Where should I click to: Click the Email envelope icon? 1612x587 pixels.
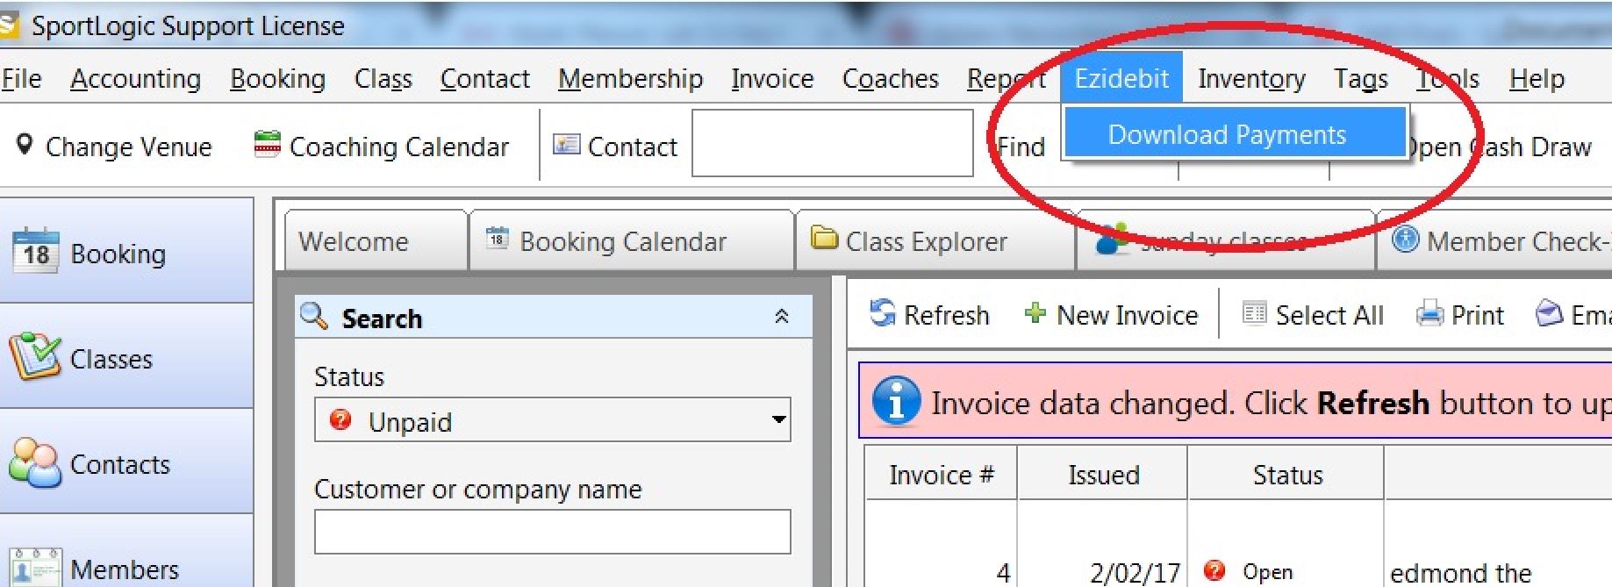[1549, 312]
